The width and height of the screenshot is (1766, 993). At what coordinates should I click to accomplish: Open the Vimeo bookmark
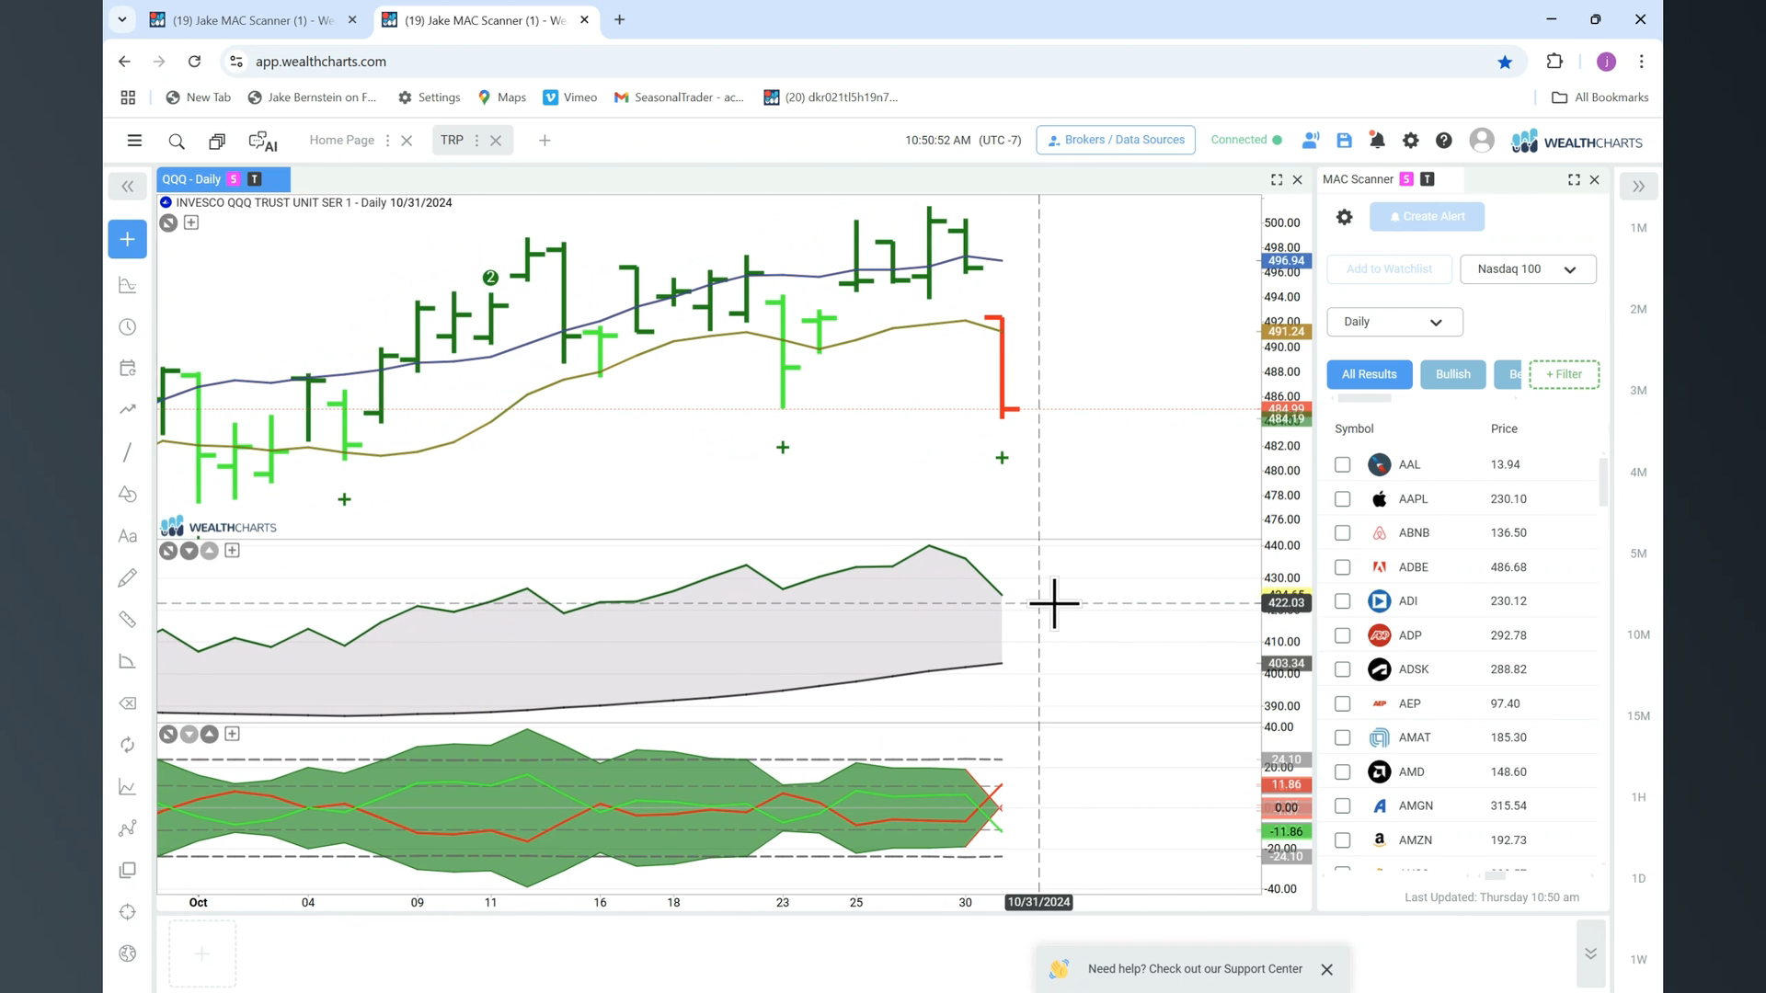[570, 97]
